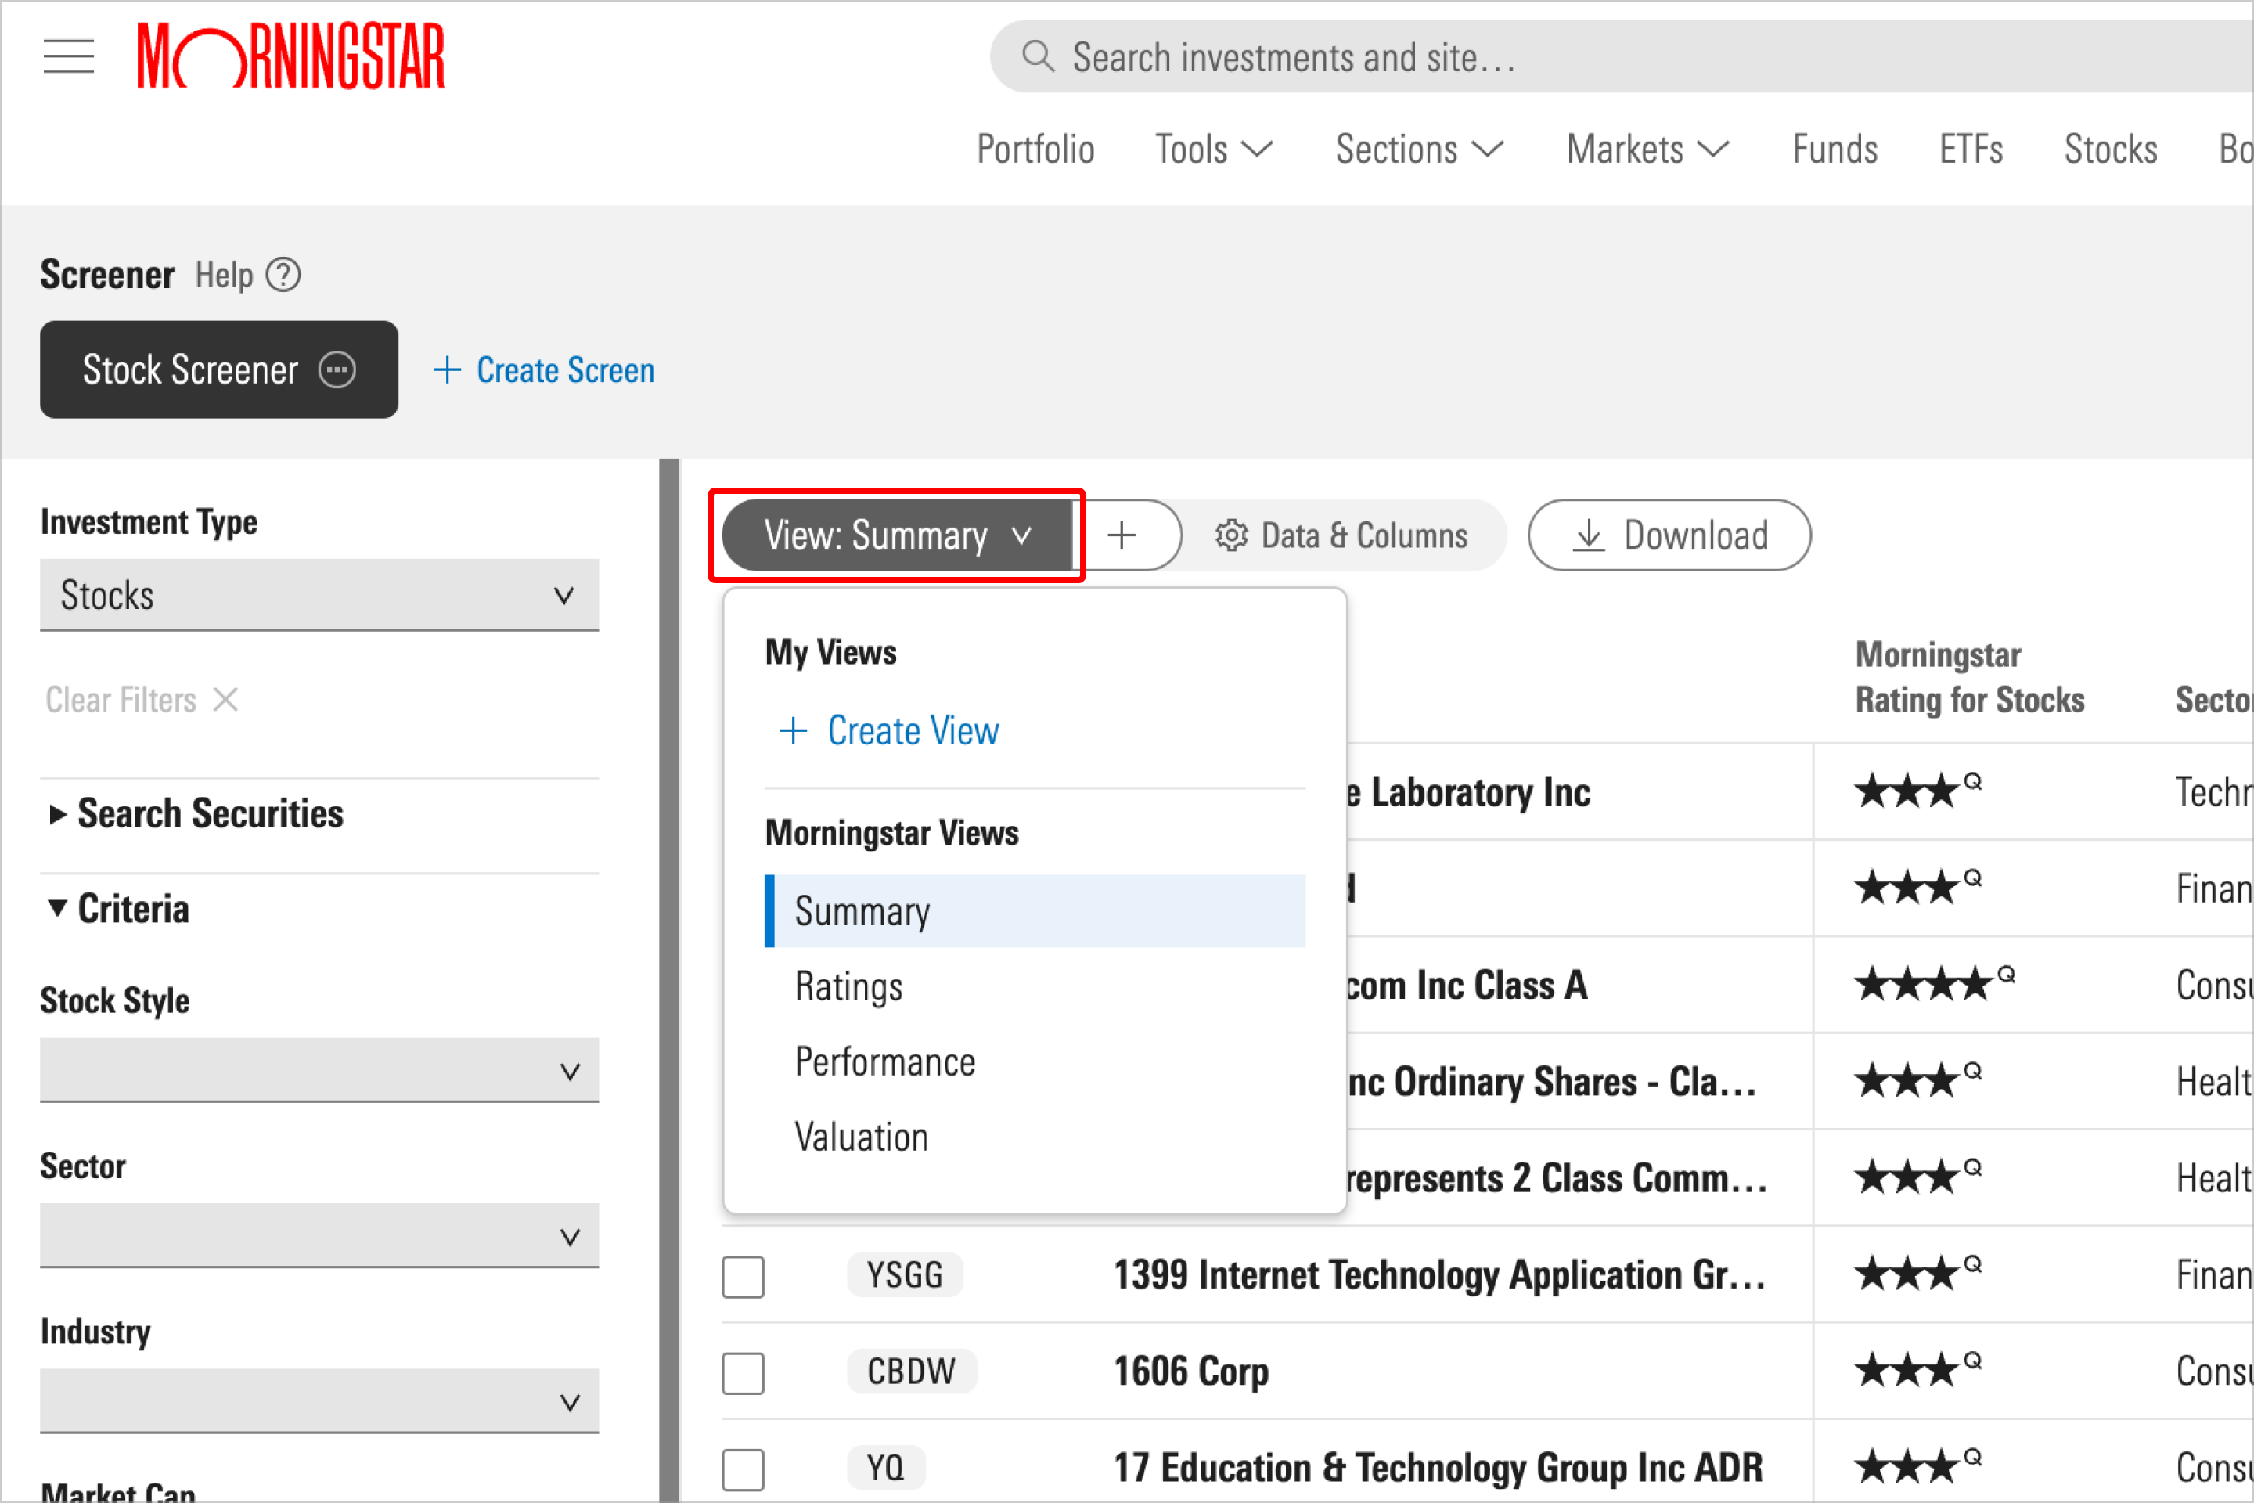Open the Industry filter dropdown
This screenshot has height=1503, width=2254.
[319, 1401]
